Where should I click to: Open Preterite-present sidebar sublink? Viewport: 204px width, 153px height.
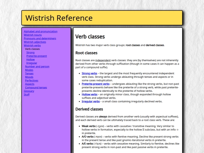click(x=37, y=56)
